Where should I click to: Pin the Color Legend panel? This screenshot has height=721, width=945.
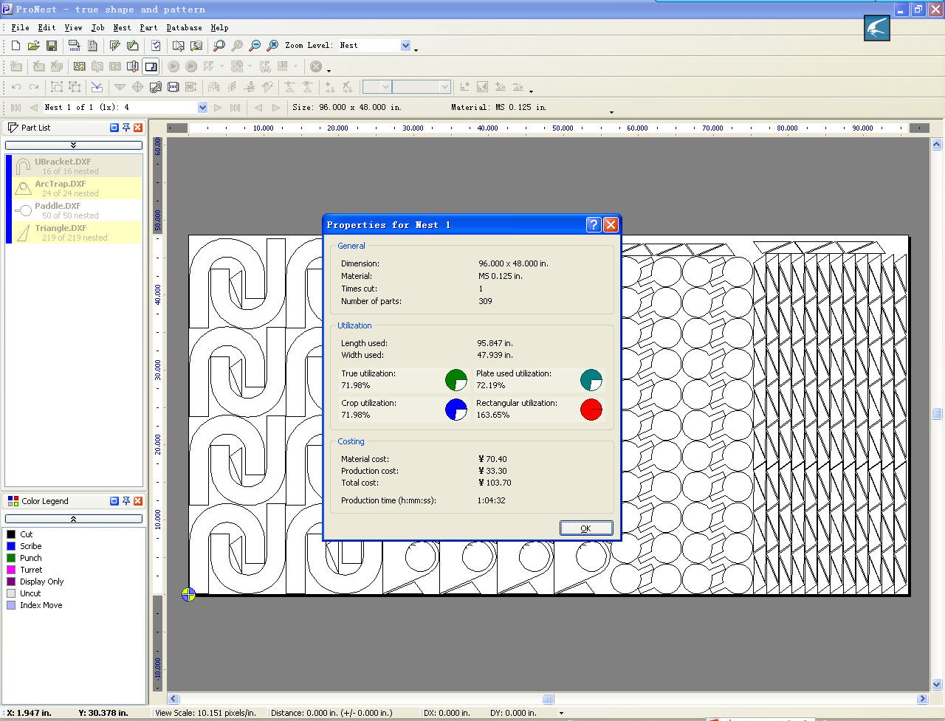126,501
